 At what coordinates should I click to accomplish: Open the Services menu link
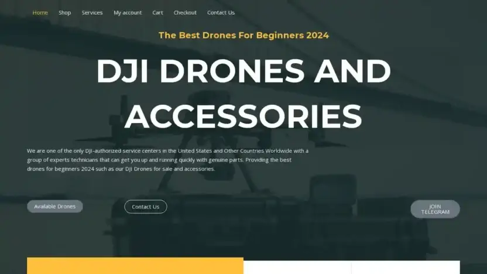point(92,13)
